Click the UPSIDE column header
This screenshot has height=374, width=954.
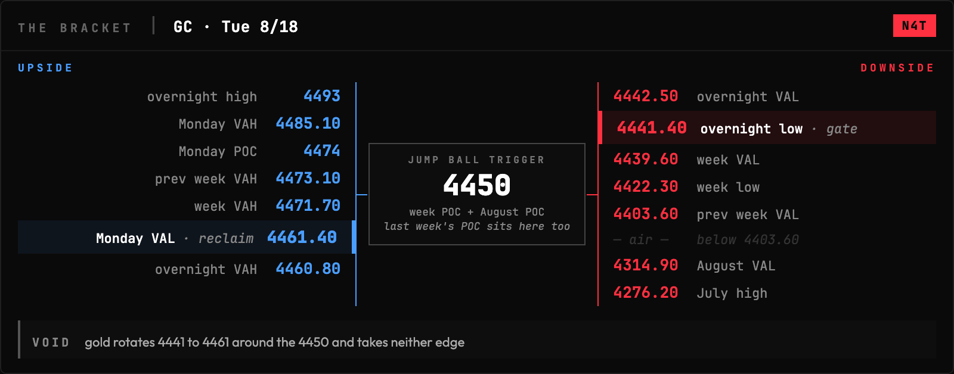point(45,68)
